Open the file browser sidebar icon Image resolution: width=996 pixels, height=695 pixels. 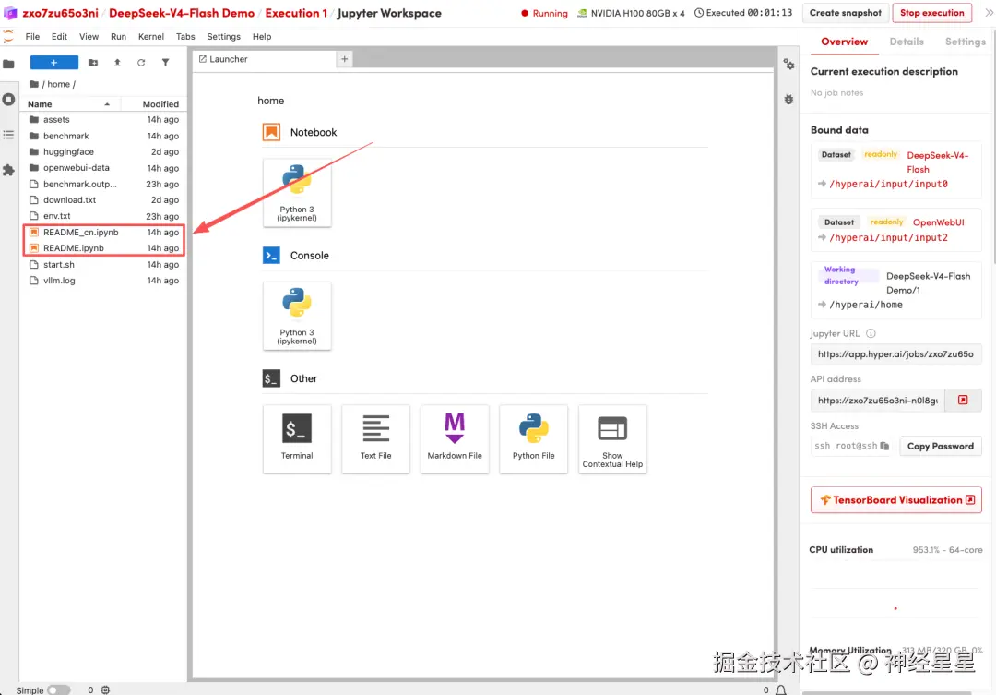point(9,64)
